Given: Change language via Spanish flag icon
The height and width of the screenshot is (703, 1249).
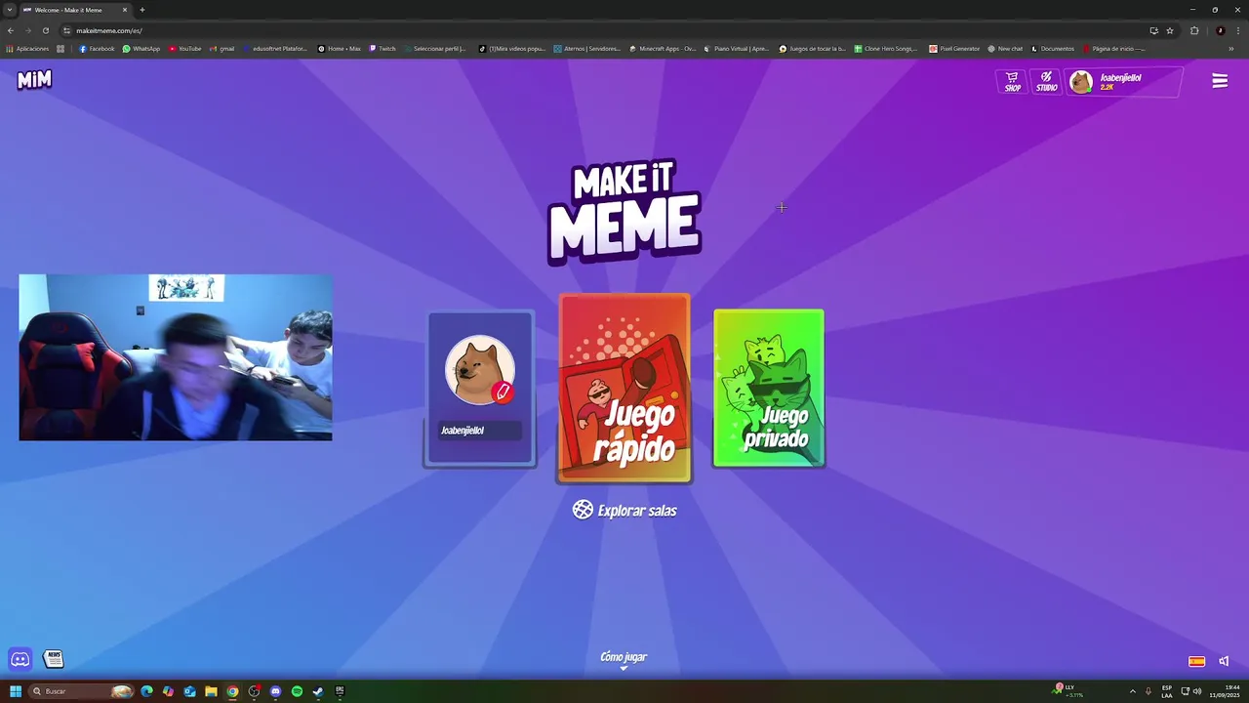Looking at the screenshot, I should 1196,661.
